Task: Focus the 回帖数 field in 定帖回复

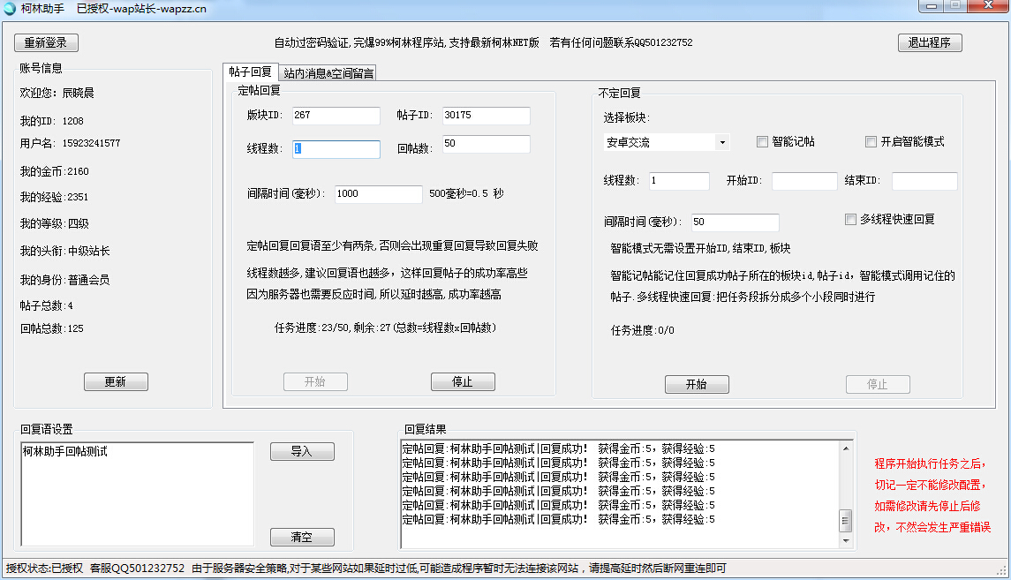Action: point(486,144)
